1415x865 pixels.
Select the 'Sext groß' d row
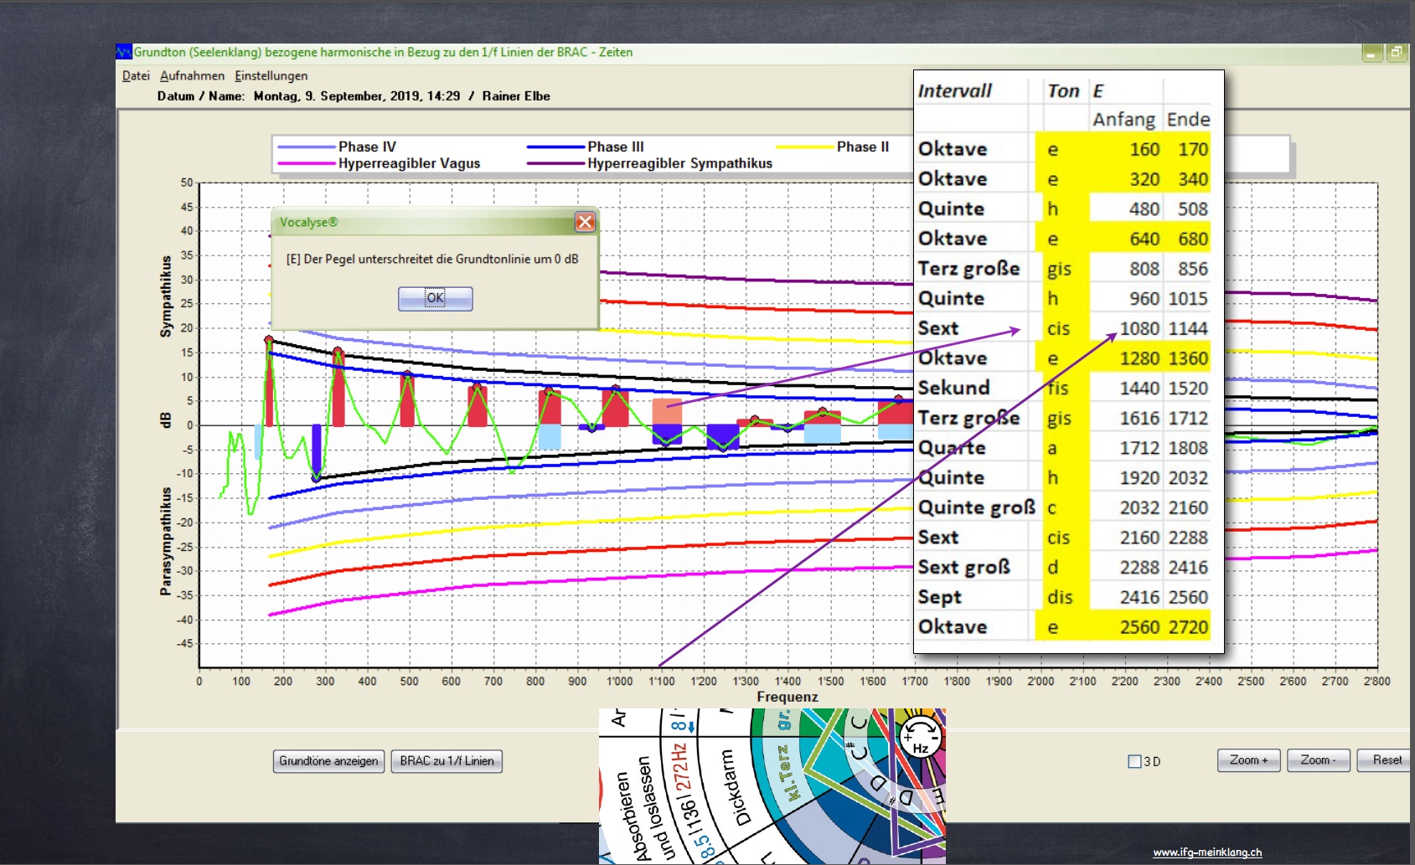point(1063,567)
